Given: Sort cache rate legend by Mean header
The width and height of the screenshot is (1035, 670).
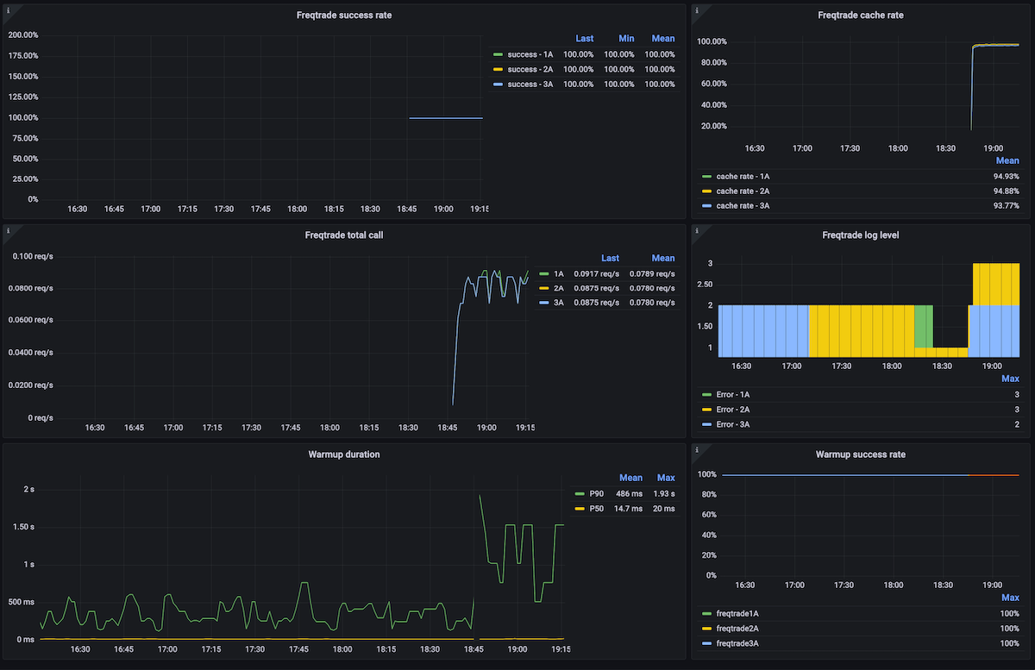Looking at the screenshot, I should click(x=1007, y=160).
